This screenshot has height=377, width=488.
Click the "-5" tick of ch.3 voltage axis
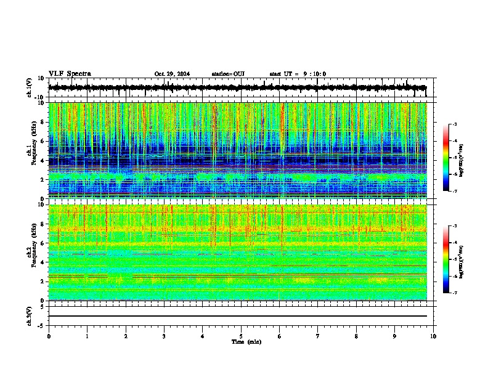pos(41,326)
